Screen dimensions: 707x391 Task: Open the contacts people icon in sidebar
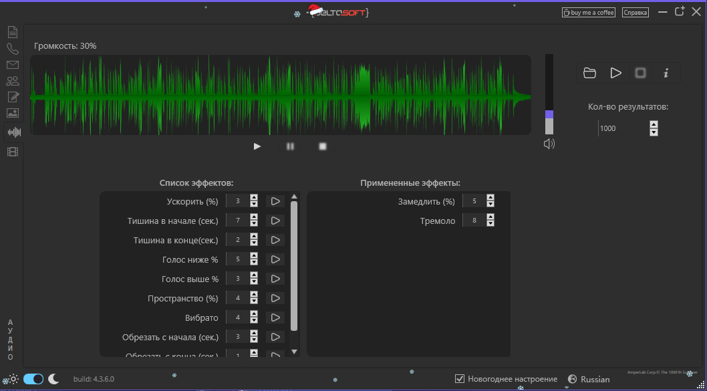pyautogui.click(x=12, y=81)
